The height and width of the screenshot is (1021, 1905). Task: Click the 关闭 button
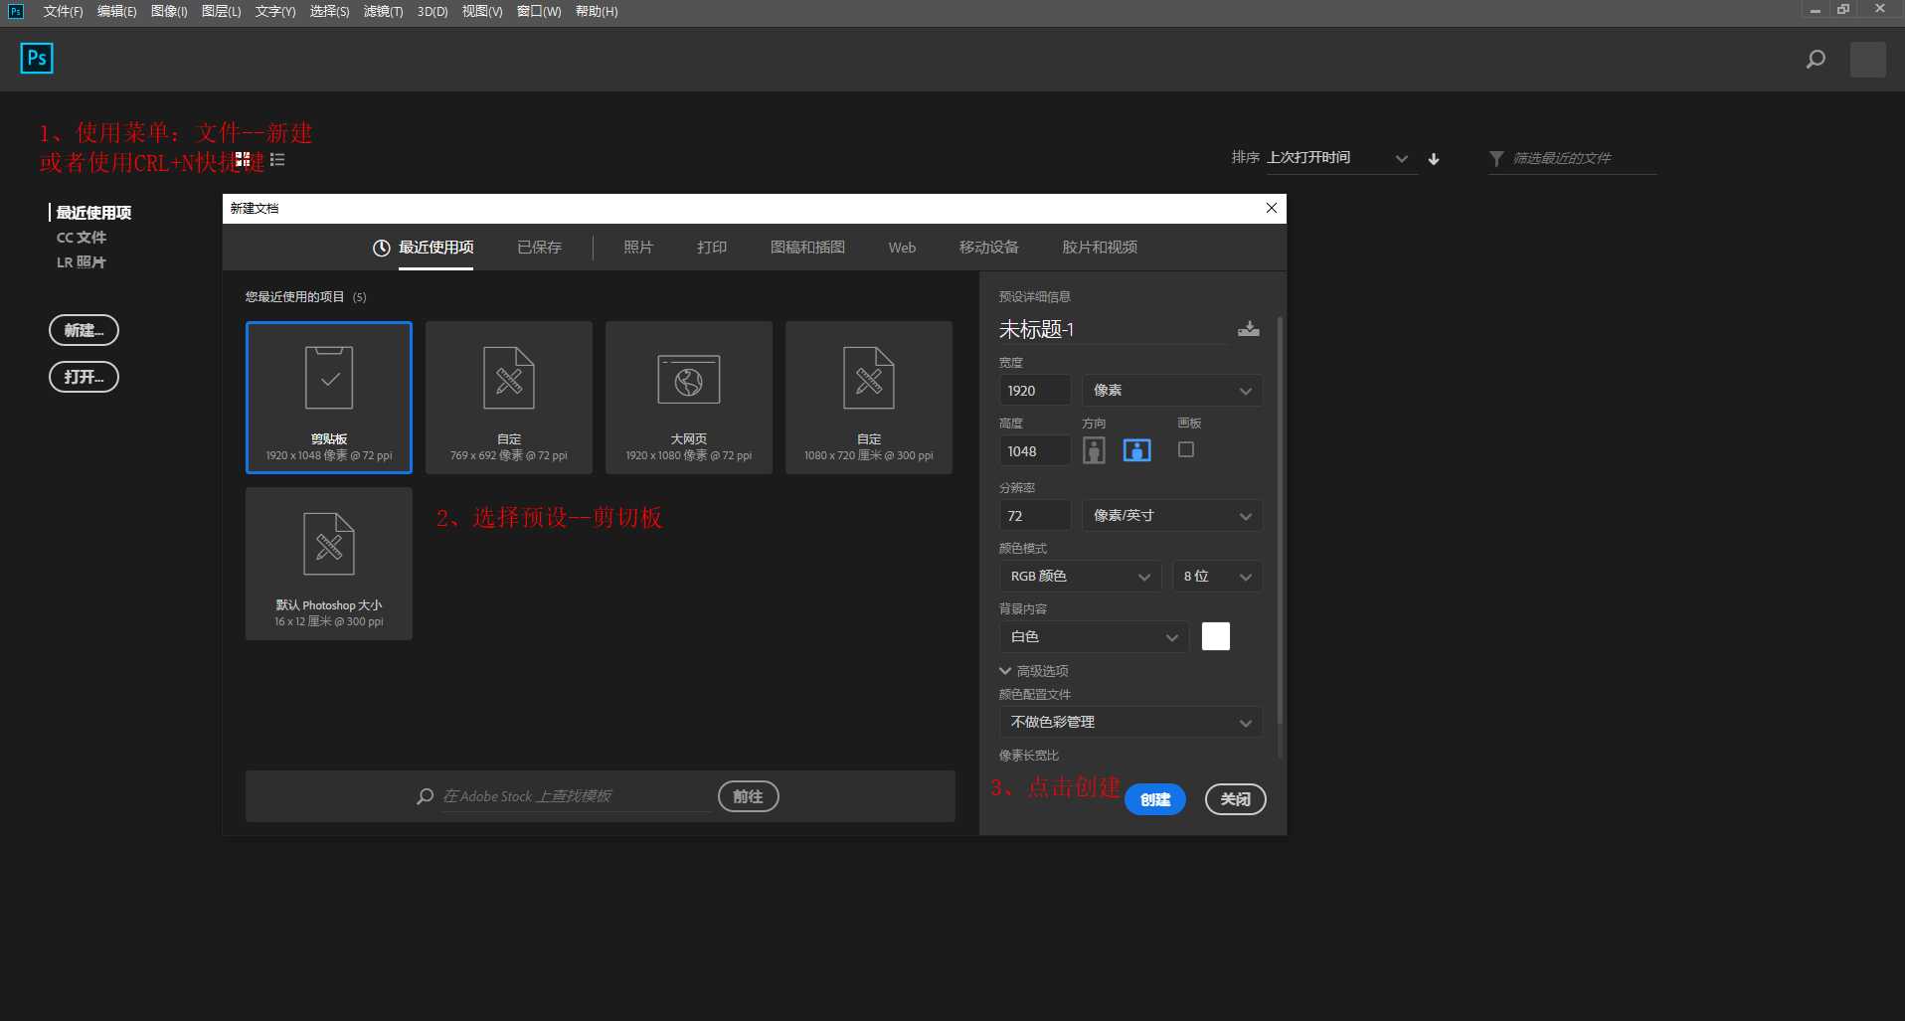click(x=1236, y=799)
